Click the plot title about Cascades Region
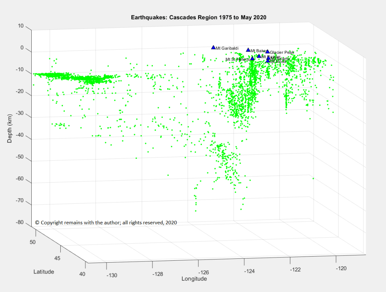This screenshot has width=386, height=292. (x=199, y=17)
